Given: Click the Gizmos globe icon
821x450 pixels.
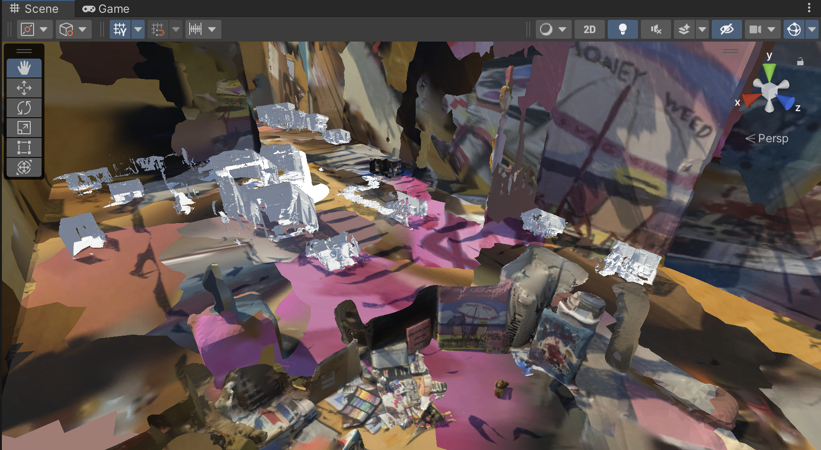Looking at the screenshot, I should point(794,29).
